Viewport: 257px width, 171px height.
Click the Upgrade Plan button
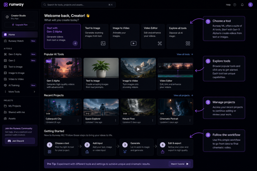click(20, 25)
